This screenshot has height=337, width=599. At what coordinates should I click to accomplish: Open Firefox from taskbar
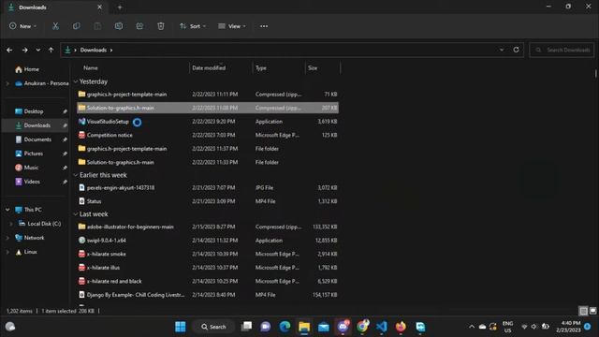(x=401, y=327)
